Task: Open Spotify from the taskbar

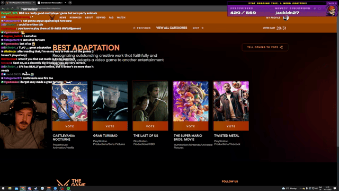Action: (x=68, y=188)
